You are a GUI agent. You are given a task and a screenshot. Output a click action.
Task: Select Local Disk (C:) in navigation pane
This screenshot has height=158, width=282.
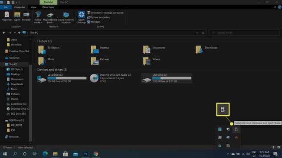(16, 104)
